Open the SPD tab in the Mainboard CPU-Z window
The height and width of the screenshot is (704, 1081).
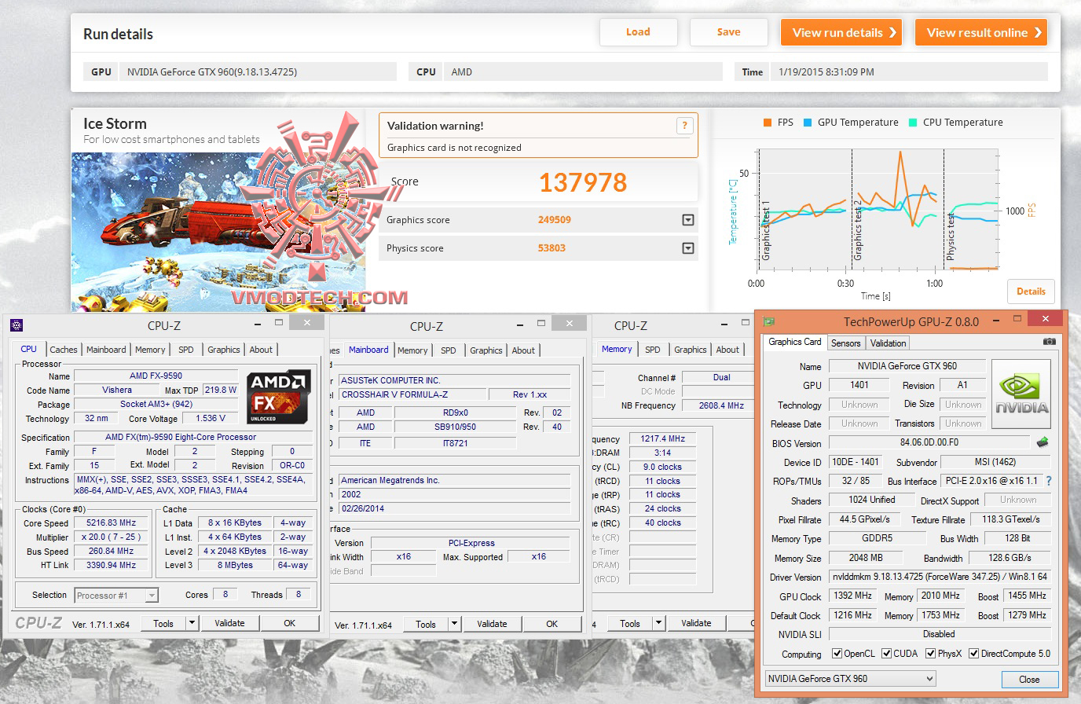[x=449, y=350]
